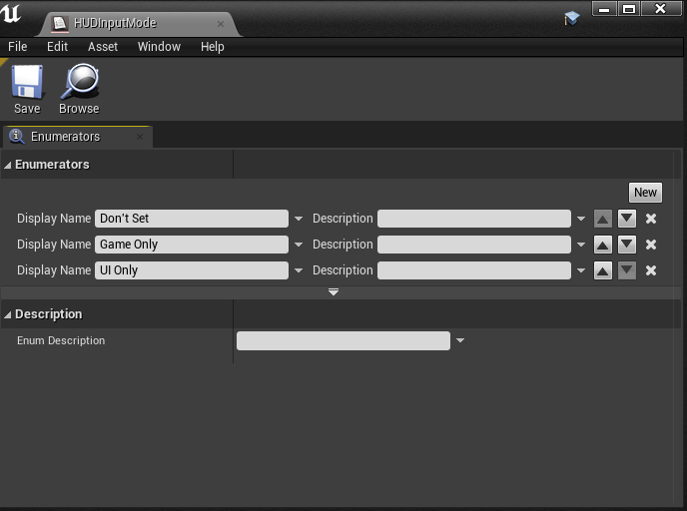The height and width of the screenshot is (511, 687).
Task: Click the disabled up arrow for Don't Set
Action: click(603, 219)
